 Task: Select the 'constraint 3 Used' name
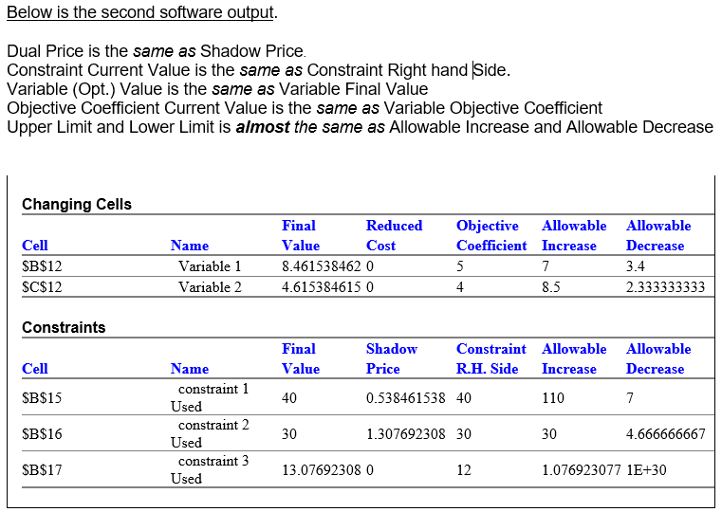coord(210,469)
